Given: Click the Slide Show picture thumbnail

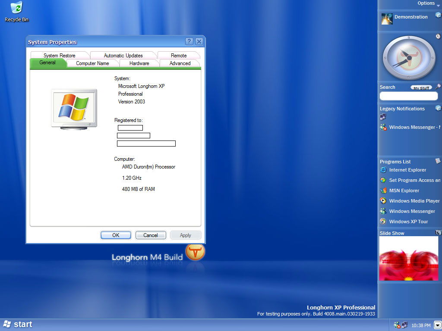Looking at the screenshot, I should tap(409, 259).
